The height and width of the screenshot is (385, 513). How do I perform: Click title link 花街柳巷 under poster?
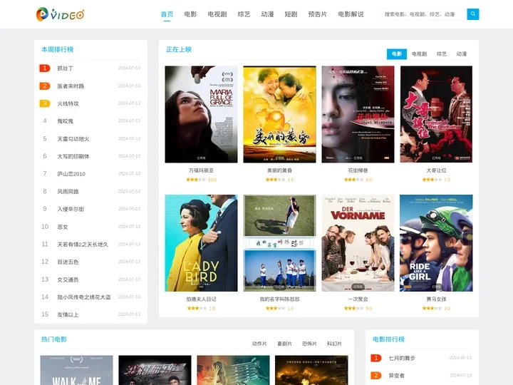point(358,170)
